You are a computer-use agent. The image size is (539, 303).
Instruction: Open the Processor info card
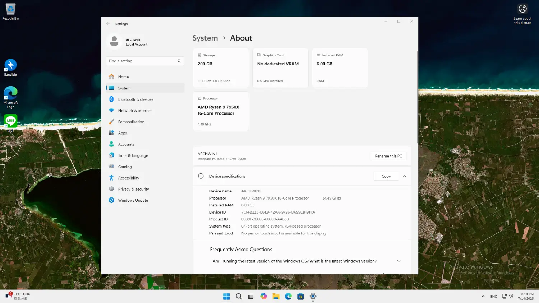pos(221,111)
